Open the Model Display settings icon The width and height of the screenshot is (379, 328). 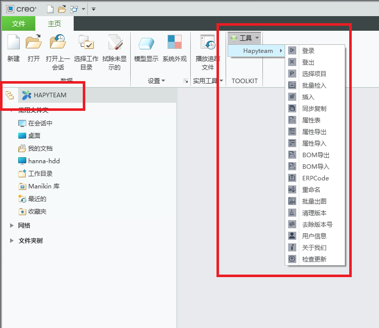[146, 44]
